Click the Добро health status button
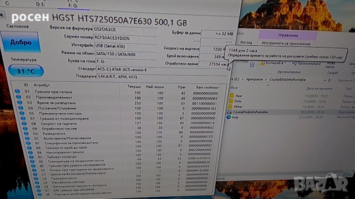The image size is (355, 199). click(21, 42)
